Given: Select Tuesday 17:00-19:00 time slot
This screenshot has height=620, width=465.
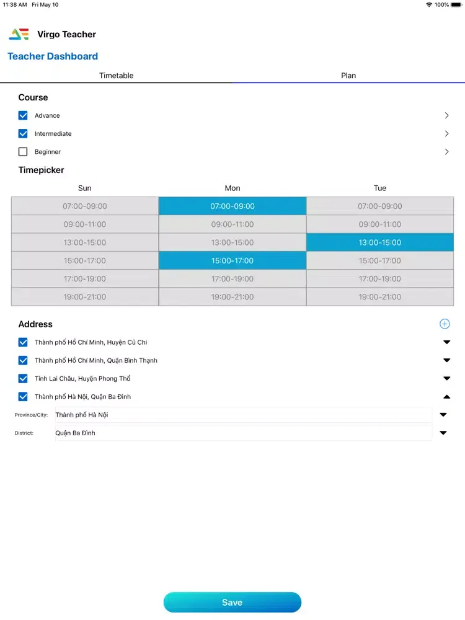Looking at the screenshot, I should (x=380, y=279).
